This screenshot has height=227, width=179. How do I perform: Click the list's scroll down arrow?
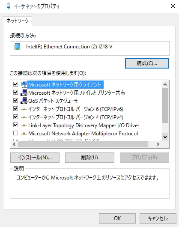point(165,137)
